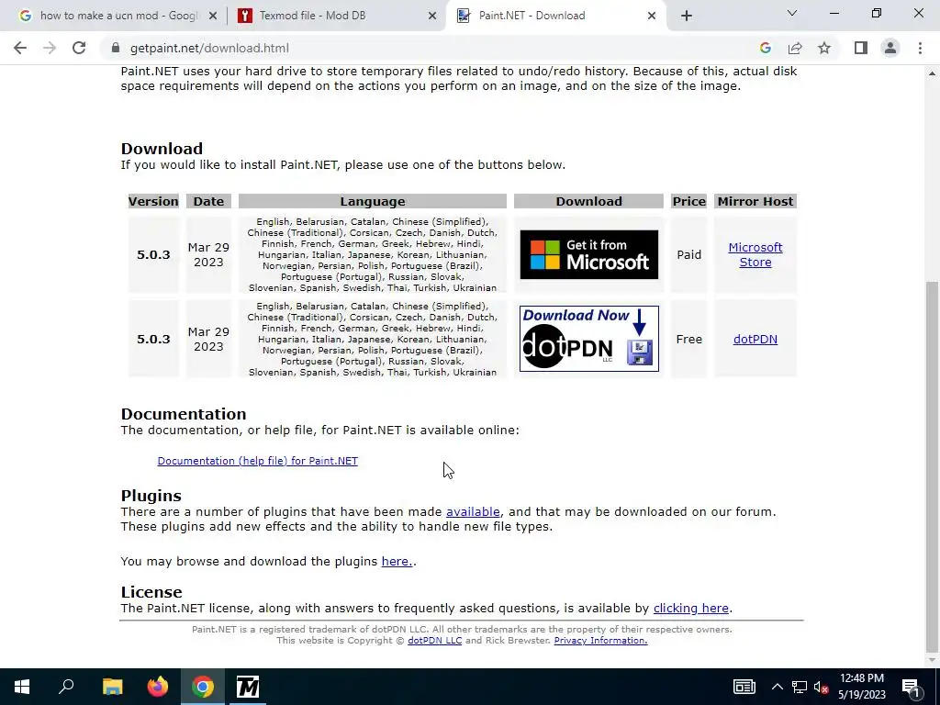Image resolution: width=940 pixels, height=705 pixels.
Task: Click scrollbar up arrow
Action: [932, 73]
